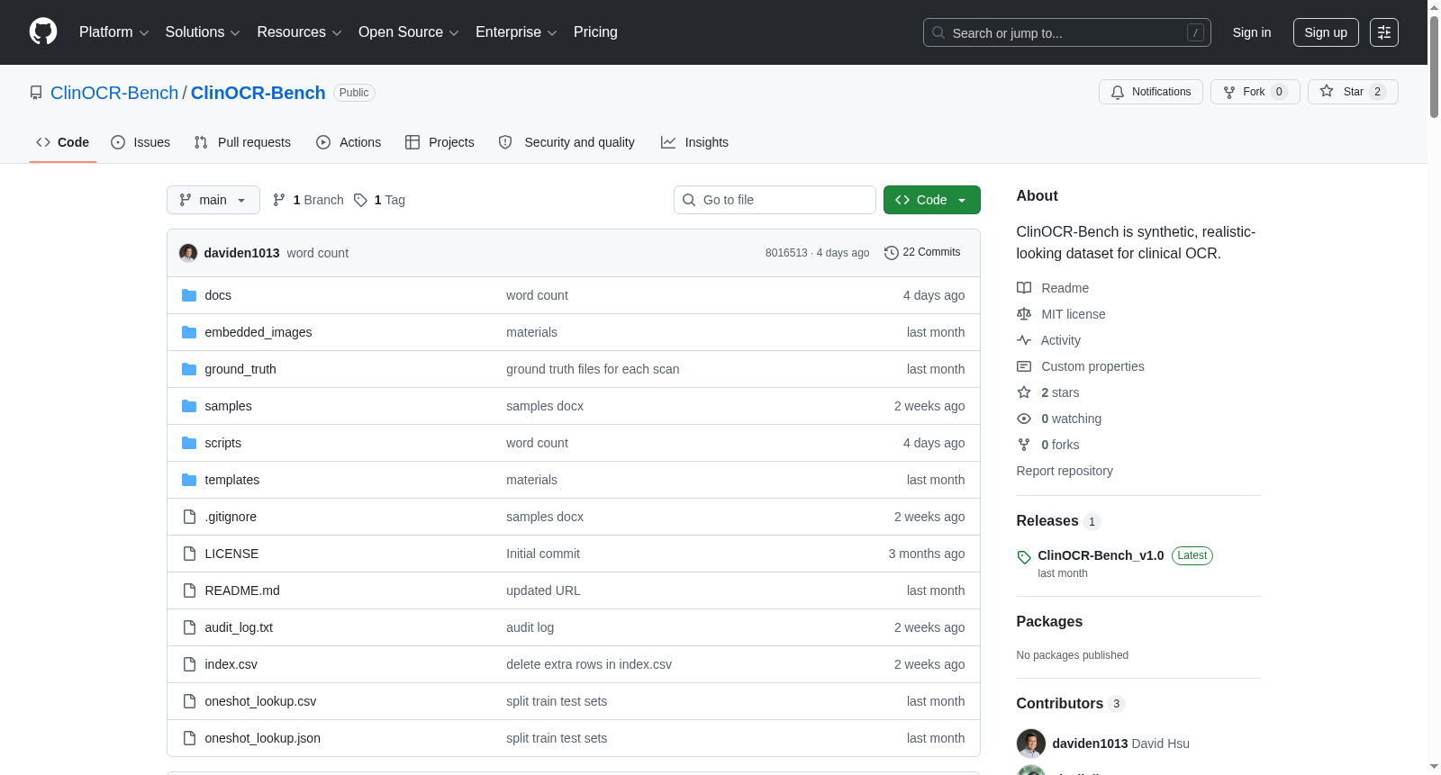The image size is (1441, 775).
Task: Click the Sign in link
Action: point(1252,32)
